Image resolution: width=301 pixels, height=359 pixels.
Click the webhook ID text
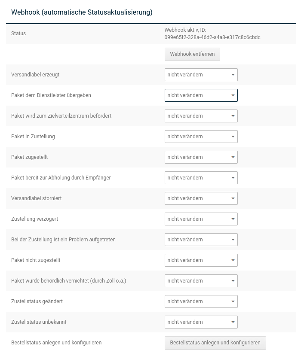tap(212, 37)
